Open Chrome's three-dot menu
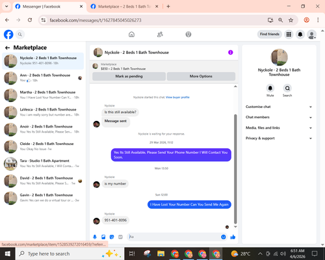 coord(318,20)
